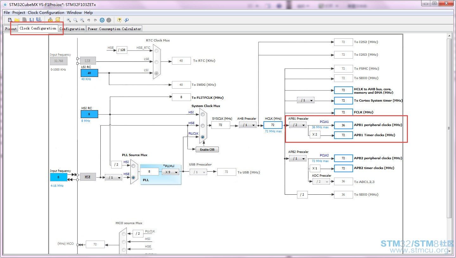Image resolution: width=456 pixels, height=258 pixels.
Task: Click the scrollbar down arrow of the clock diagram
Action: [449, 251]
